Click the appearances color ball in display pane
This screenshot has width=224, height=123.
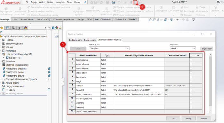tap(57, 28)
